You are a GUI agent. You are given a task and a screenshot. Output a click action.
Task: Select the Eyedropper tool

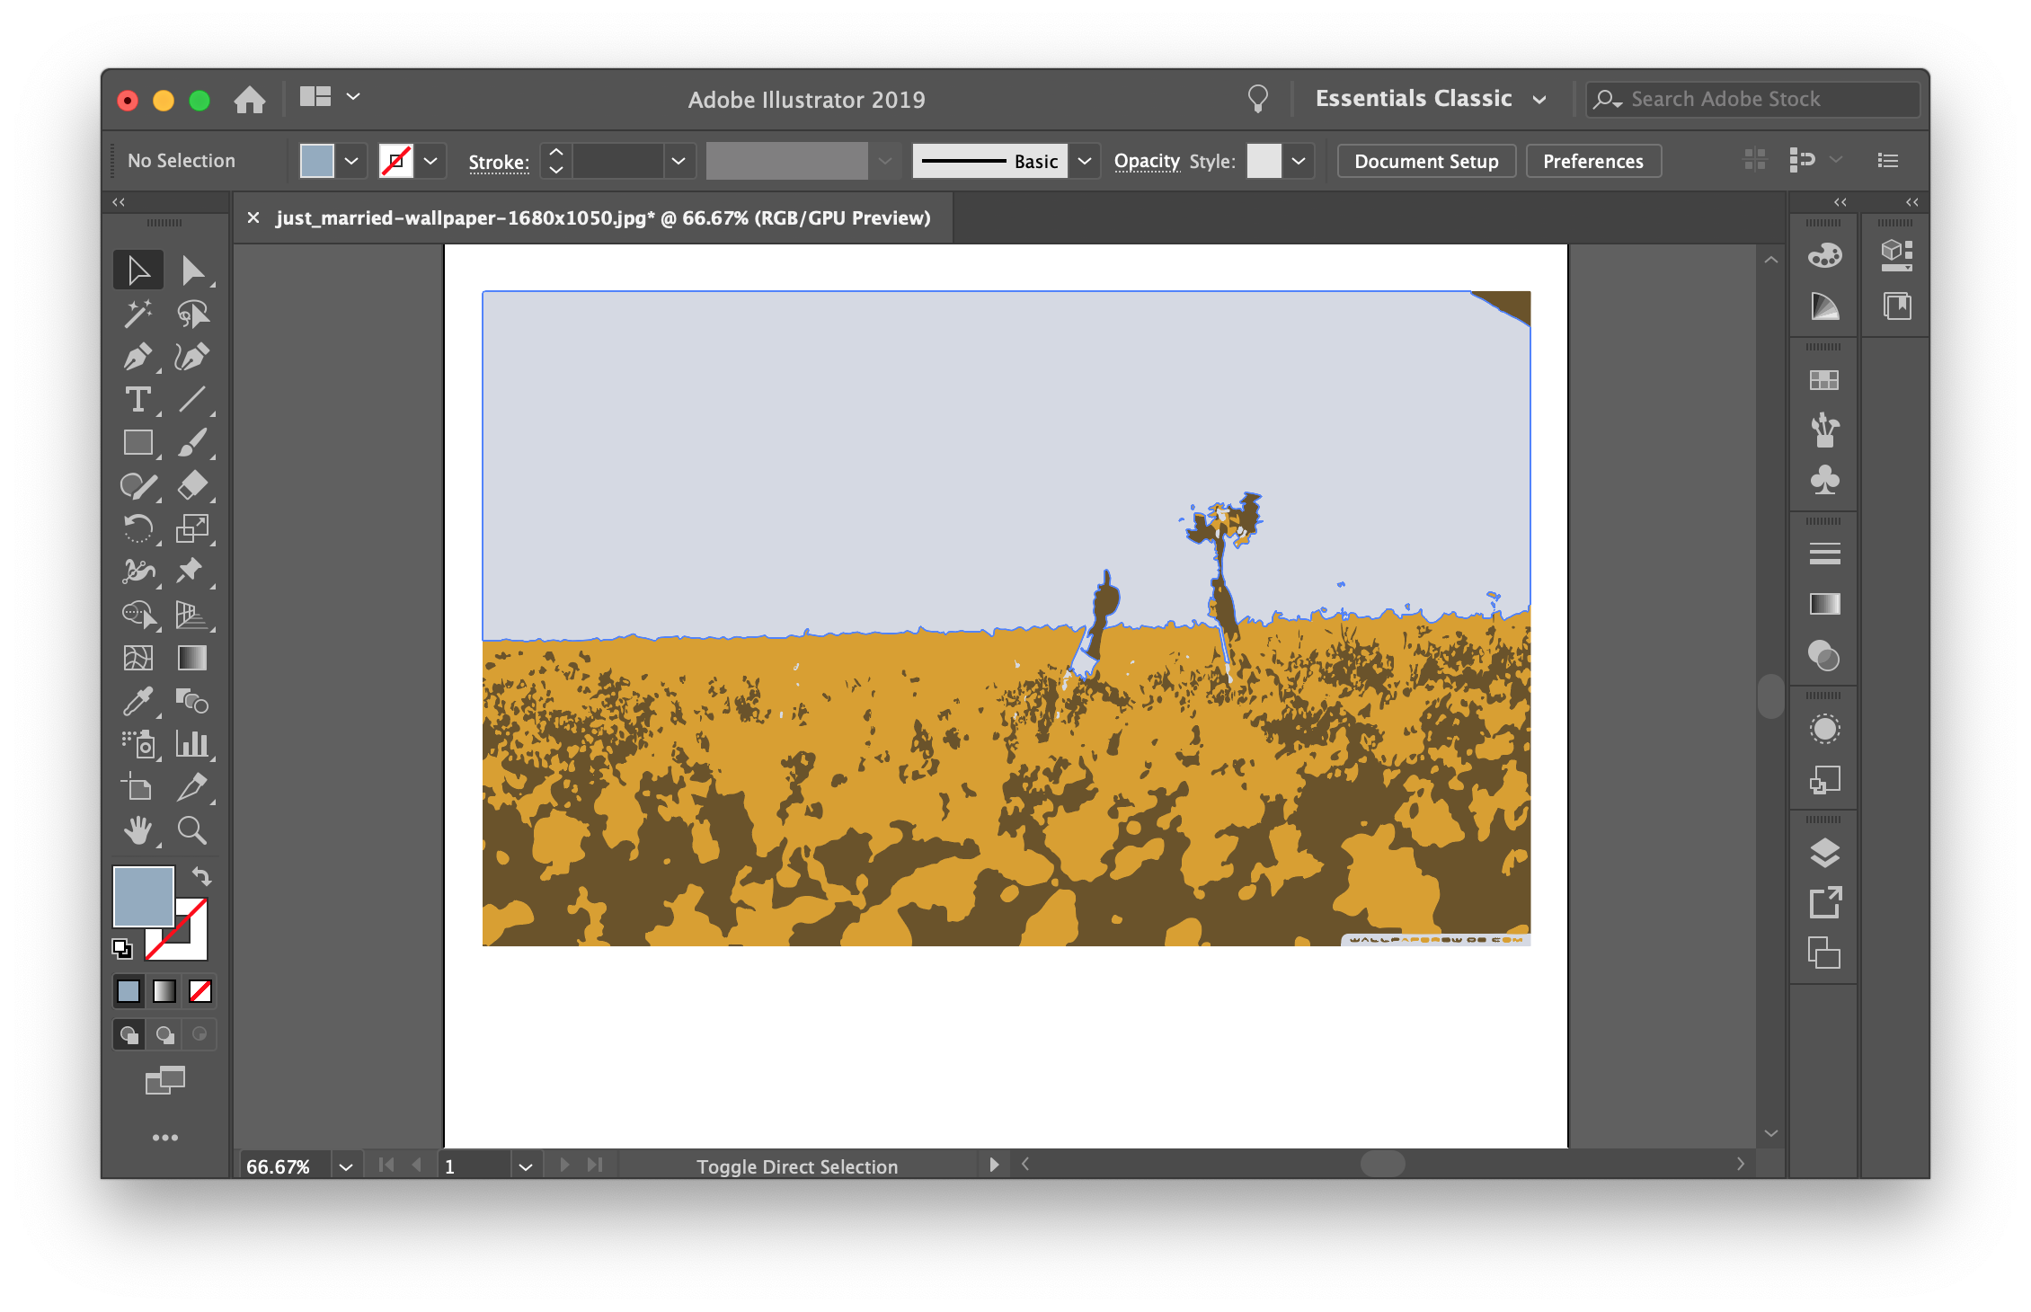pyautogui.click(x=137, y=701)
